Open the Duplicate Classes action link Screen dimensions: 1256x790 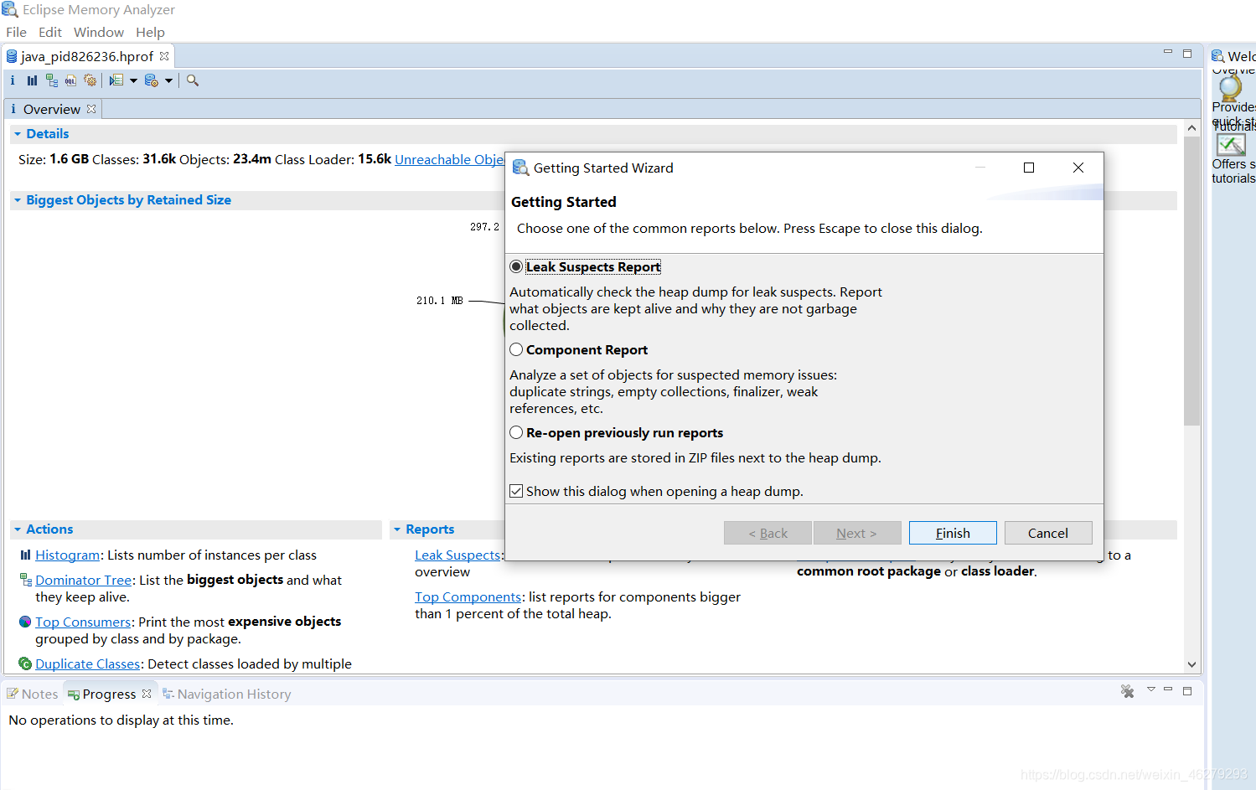[x=88, y=663]
